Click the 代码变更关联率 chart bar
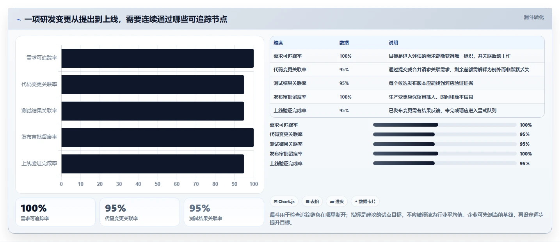Image resolution: width=560 pixels, height=242 pixels. pyautogui.click(x=153, y=85)
